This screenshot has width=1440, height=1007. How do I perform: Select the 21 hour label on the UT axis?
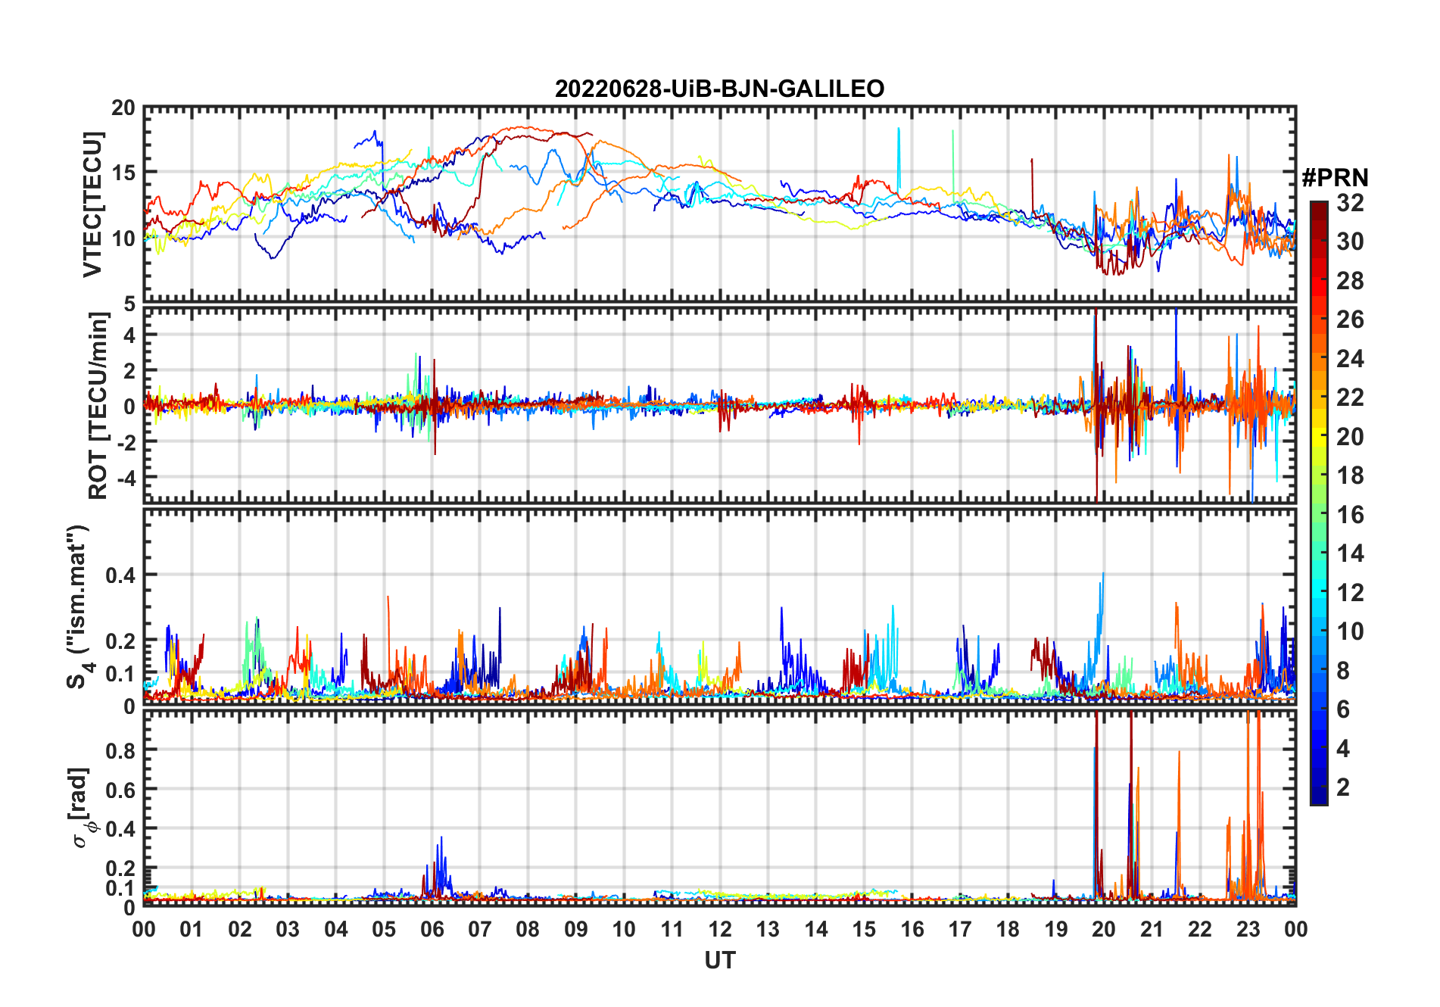pyautogui.click(x=1152, y=930)
